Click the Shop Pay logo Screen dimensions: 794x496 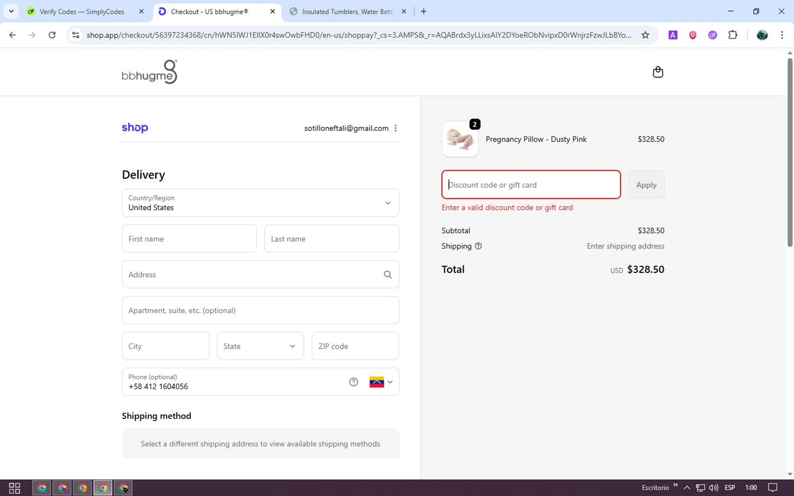[135, 128]
